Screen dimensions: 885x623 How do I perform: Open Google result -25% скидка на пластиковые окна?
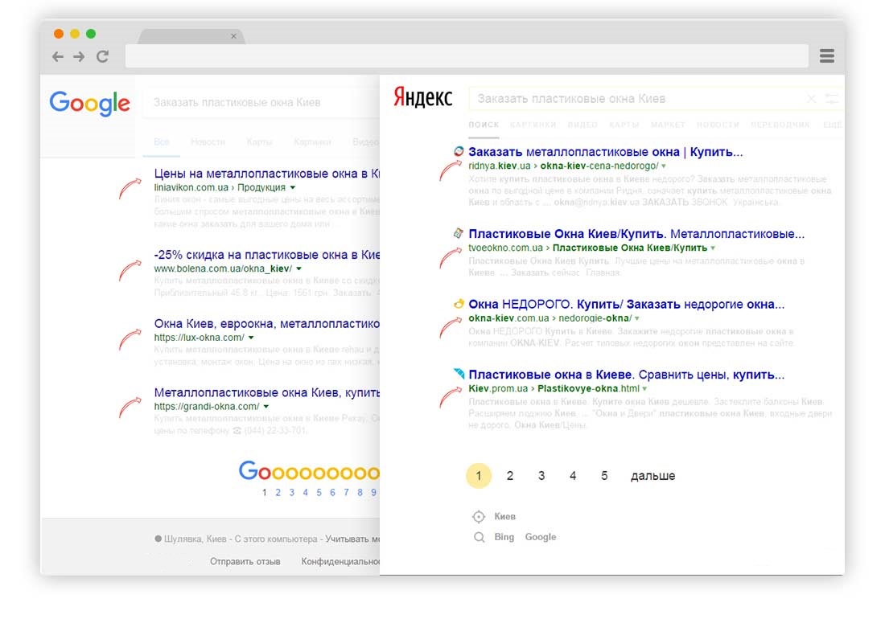[267, 255]
